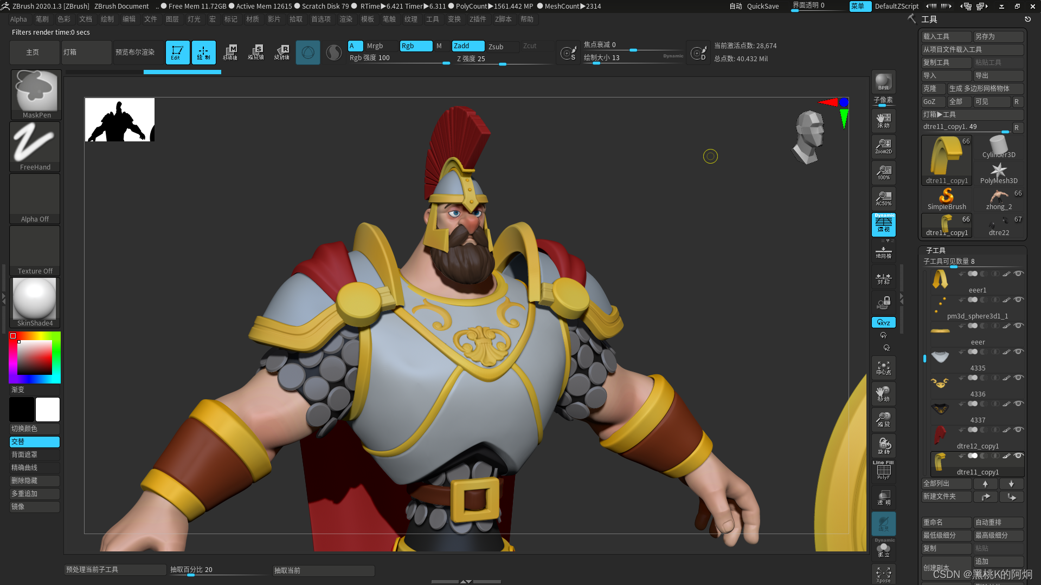Open the 笔刷 menu
Viewport: 1041px width, 585px height.
(x=42, y=19)
